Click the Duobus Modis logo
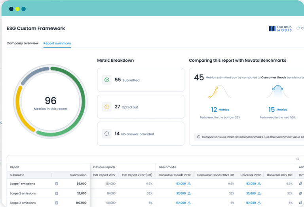Viewport: 304px width, 207px height. (280, 28)
